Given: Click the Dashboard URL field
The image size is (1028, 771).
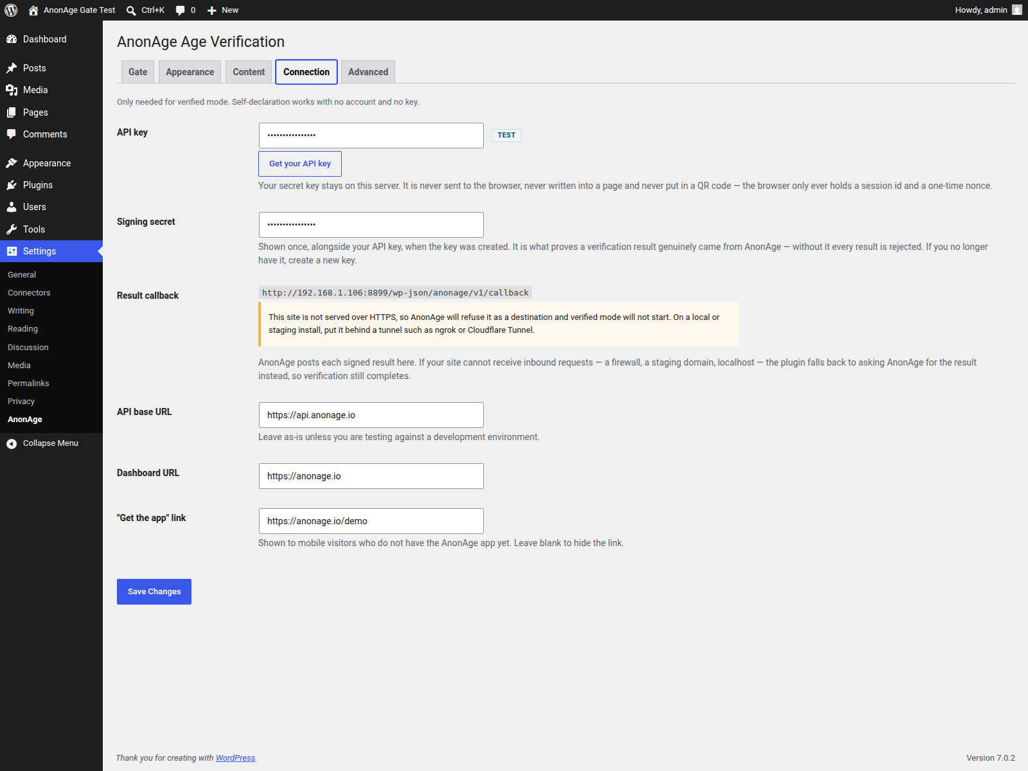Looking at the screenshot, I should (x=371, y=476).
